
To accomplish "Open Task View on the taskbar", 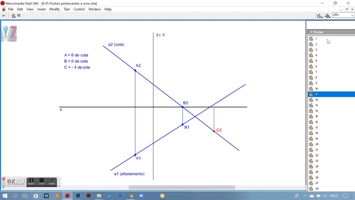I will 25,196.
